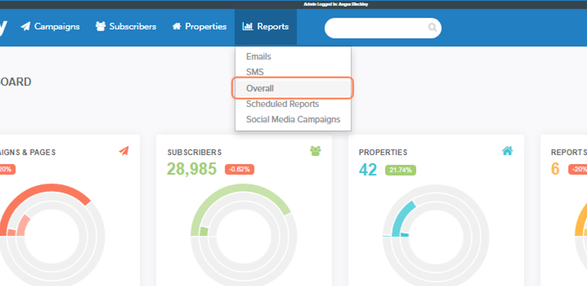The image size is (587, 286).
Task: Click the group icon on Subscribers card
Action: click(x=316, y=151)
